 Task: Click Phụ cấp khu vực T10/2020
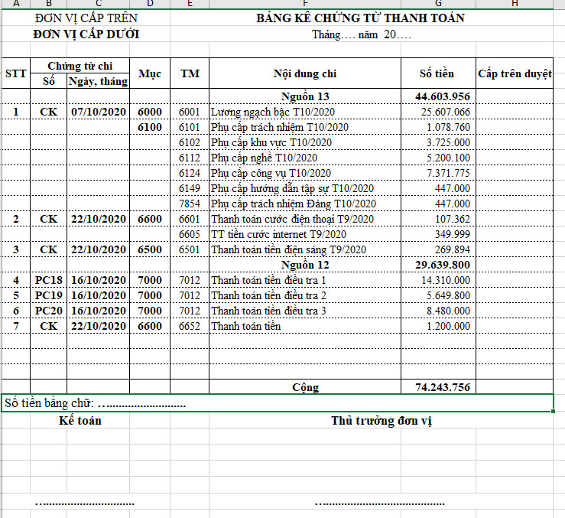(305, 142)
